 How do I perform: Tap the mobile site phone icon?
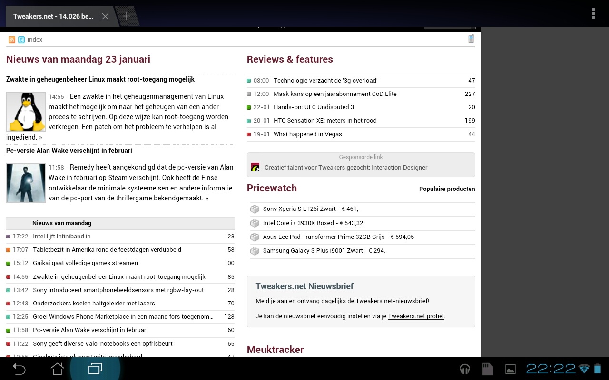pos(471,39)
